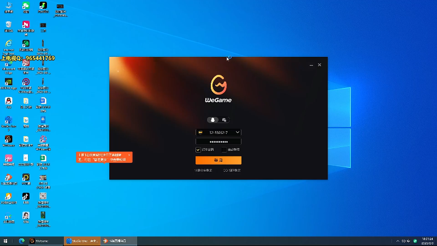
Task: Open the QQ scan-code login link
Action: click(232, 170)
